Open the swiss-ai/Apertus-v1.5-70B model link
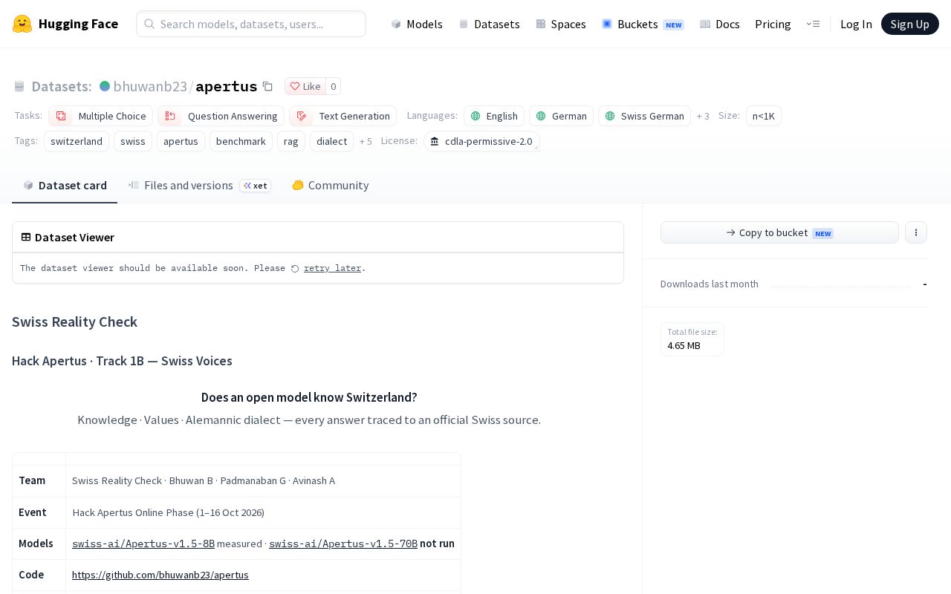Viewport: 951px width, 594px height. pyautogui.click(x=343, y=544)
